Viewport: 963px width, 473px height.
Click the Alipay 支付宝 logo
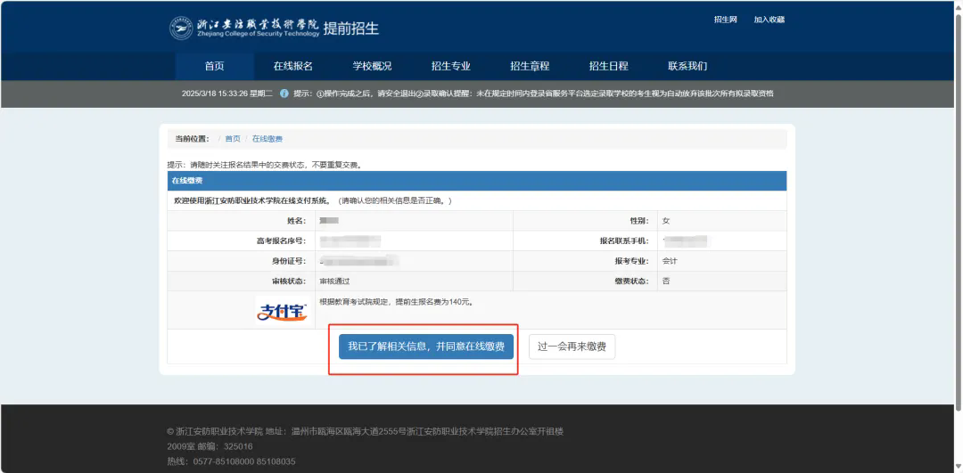tap(282, 311)
